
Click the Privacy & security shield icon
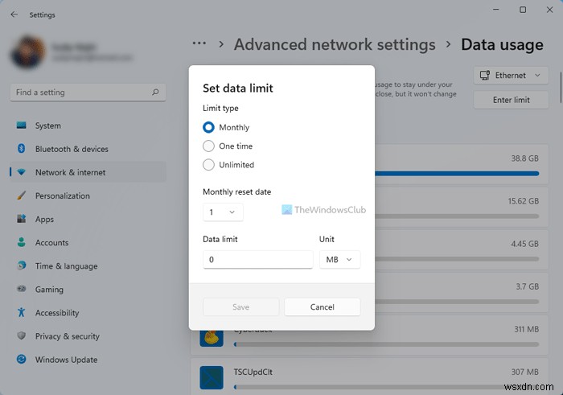(x=21, y=335)
